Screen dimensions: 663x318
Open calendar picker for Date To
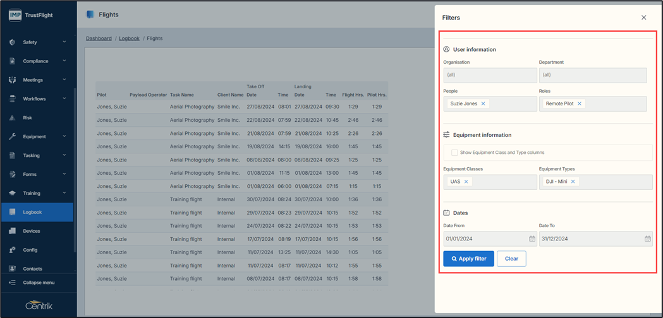pyautogui.click(x=647, y=239)
